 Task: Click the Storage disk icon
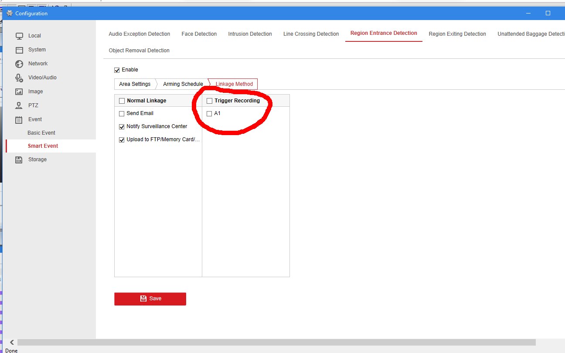[x=19, y=160]
